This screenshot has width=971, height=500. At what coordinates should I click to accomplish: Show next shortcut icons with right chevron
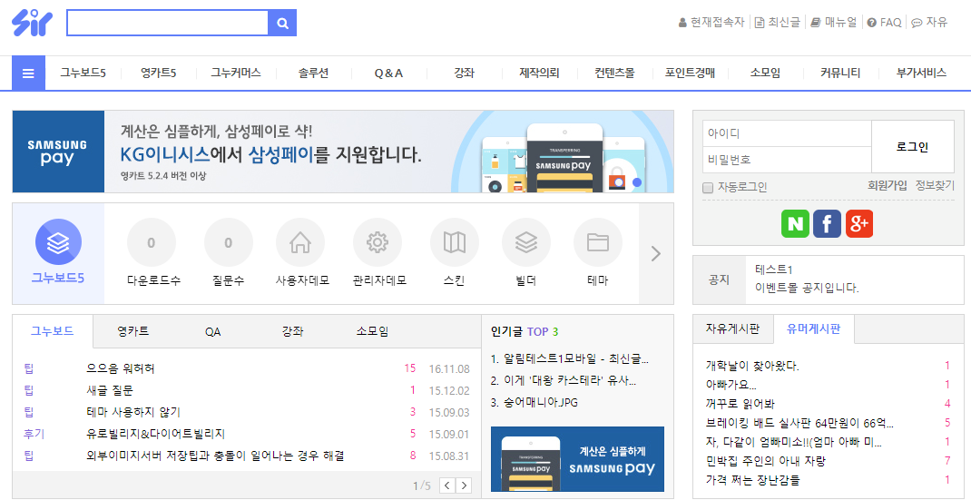pyautogui.click(x=656, y=253)
